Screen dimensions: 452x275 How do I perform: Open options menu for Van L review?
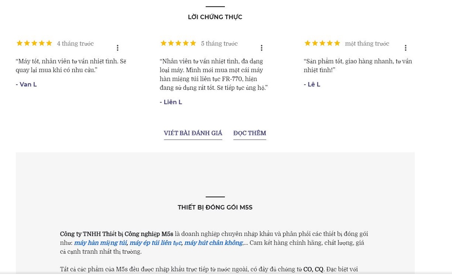pyautogui.click(x=118, y=48)
